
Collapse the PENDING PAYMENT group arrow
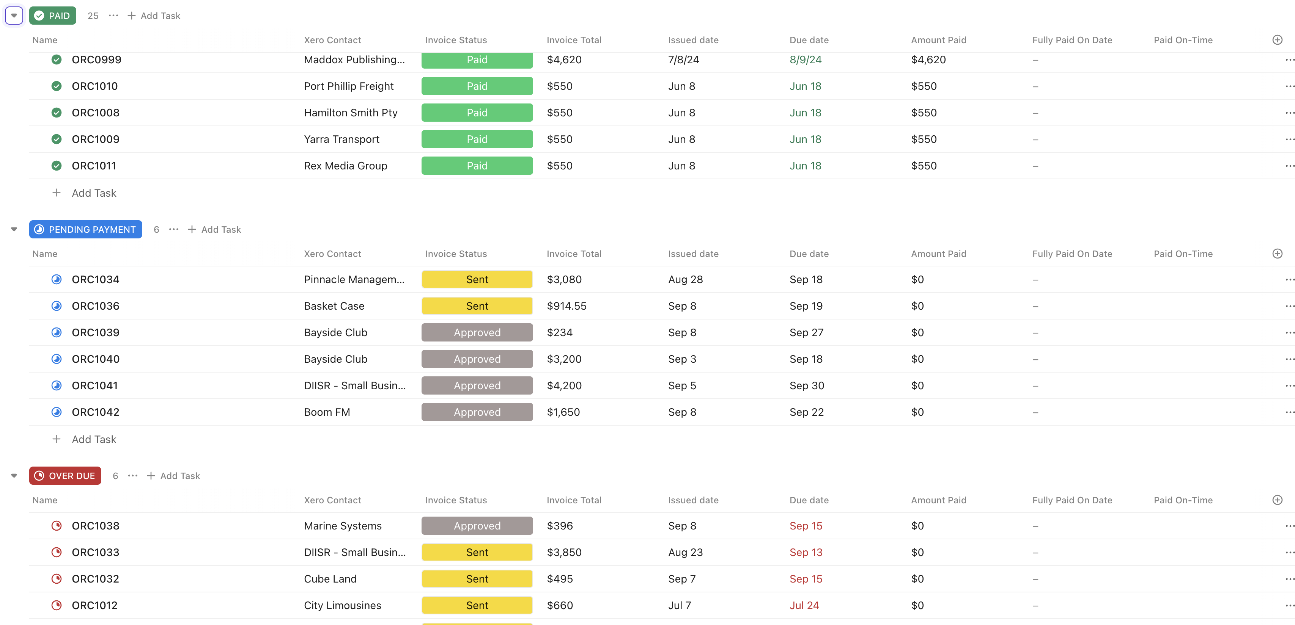(14, 229)
